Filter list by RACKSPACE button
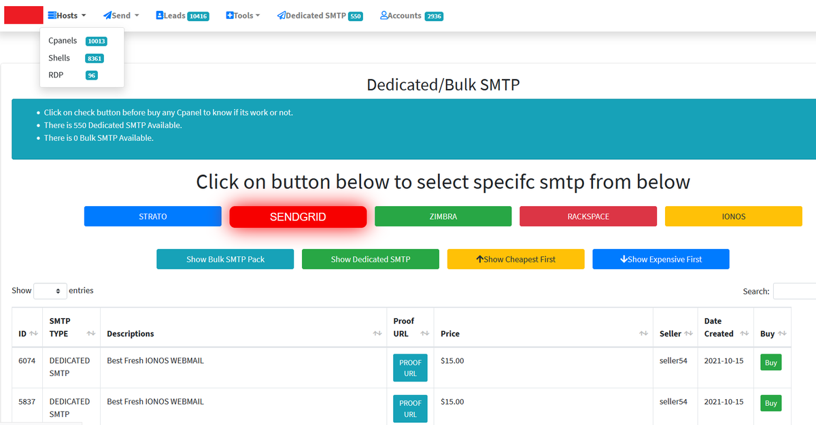 pos(588,216)
